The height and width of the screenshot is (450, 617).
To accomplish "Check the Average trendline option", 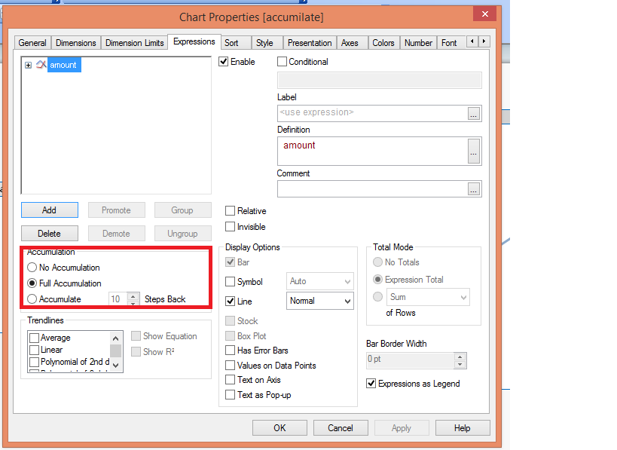I will (34, 338).
